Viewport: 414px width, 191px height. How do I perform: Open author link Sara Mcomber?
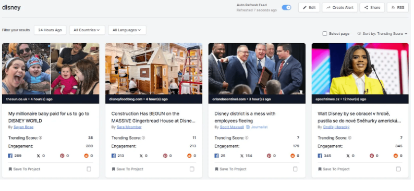pos(129,127)
